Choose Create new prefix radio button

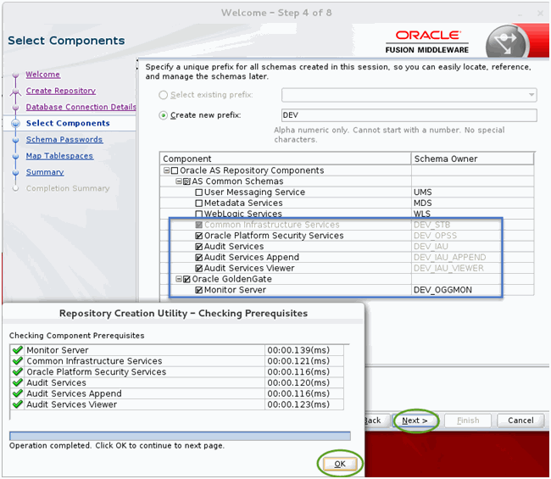point(163,115)
